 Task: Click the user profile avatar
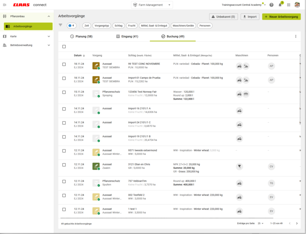click(297, 5)
